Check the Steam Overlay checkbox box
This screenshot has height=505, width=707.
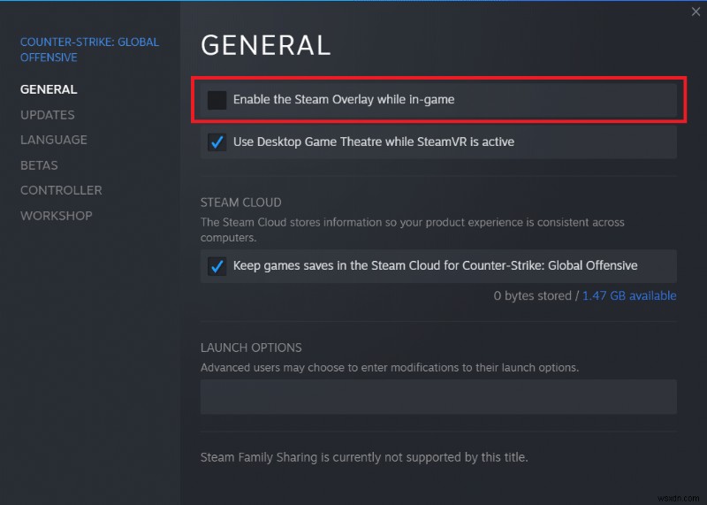pos(217,100)
